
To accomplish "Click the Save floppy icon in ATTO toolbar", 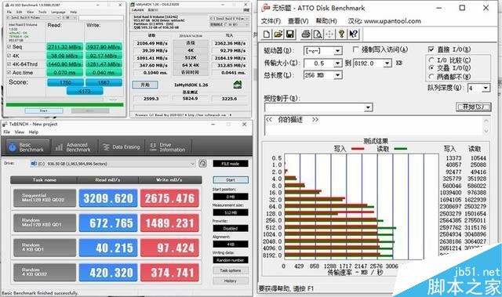I will tap(290, 34).
